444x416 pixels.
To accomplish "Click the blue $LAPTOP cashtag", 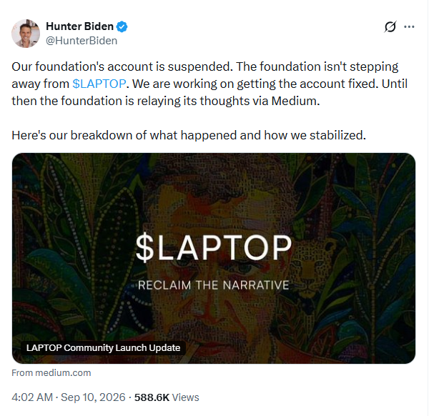I will (99, 84).
